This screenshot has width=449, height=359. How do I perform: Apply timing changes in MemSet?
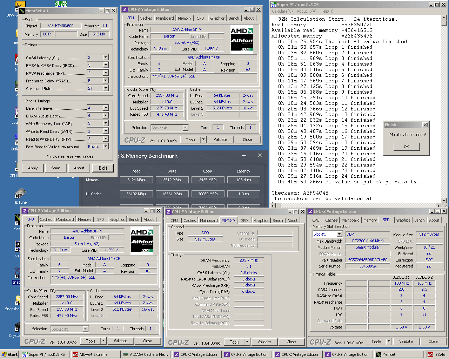33,168
